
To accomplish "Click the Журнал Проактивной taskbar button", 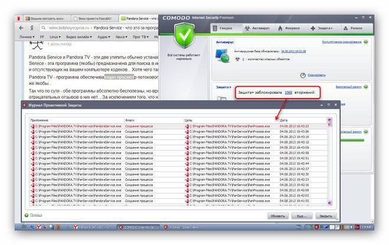I will pos(182,227).
